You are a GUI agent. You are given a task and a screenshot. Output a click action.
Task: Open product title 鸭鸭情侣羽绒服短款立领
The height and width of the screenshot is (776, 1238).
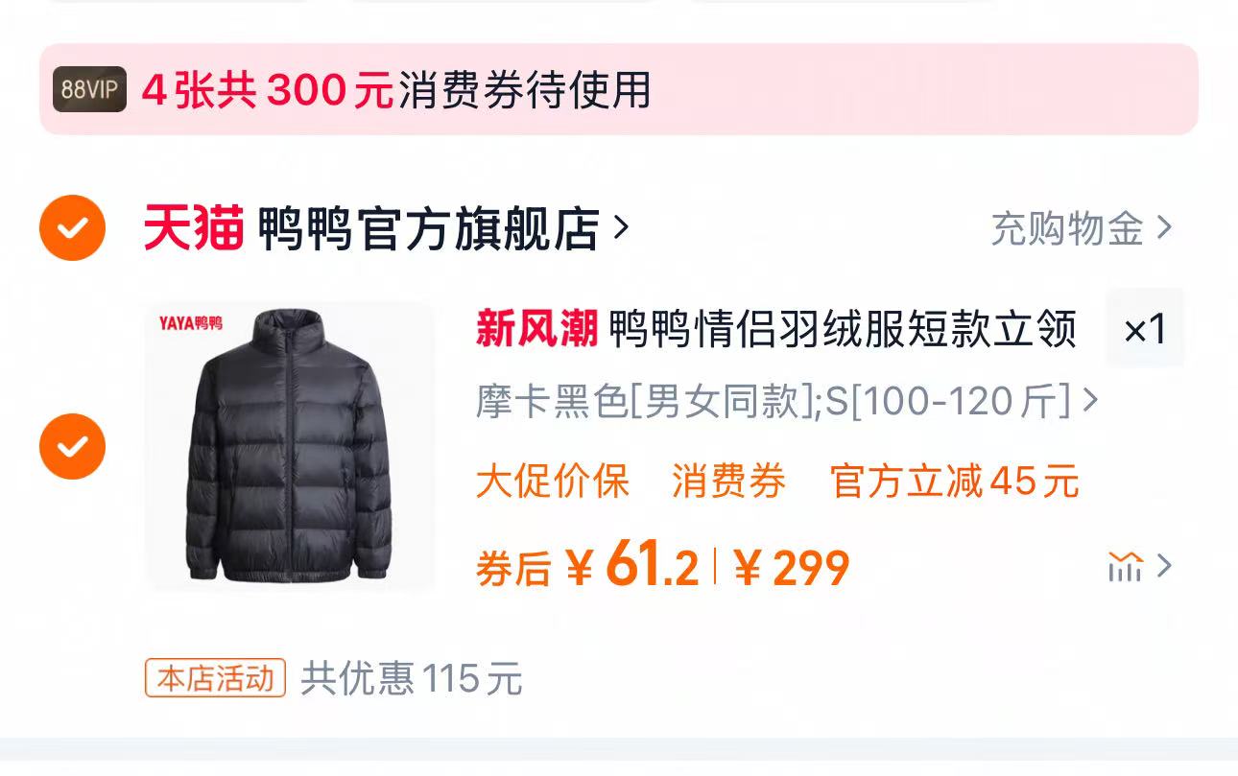[x=844, y=329]
